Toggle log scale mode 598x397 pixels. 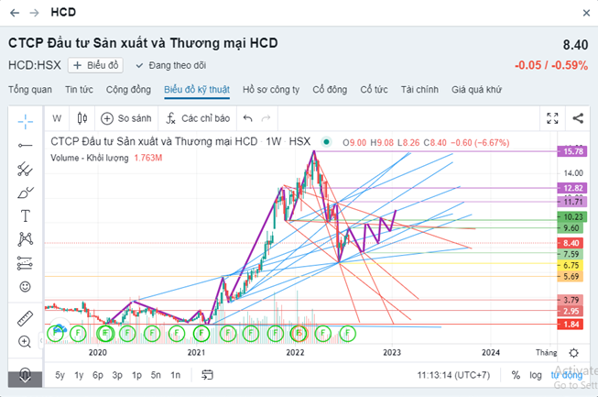(536, 376)
